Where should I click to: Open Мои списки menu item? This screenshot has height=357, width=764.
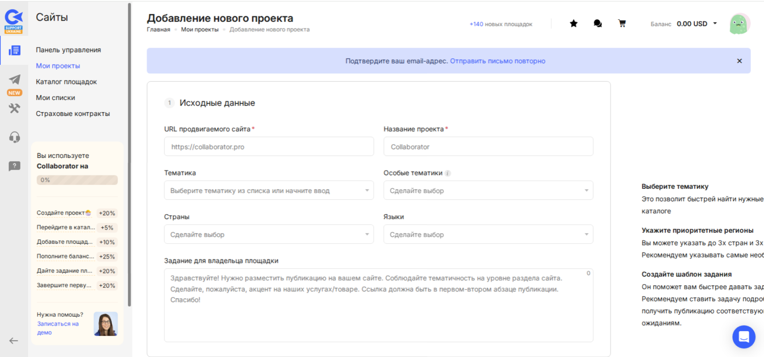55,98
